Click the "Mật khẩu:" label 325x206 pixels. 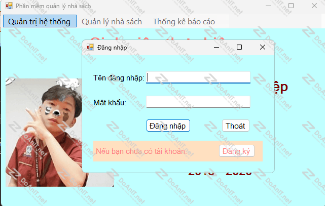tap(110, 103)
